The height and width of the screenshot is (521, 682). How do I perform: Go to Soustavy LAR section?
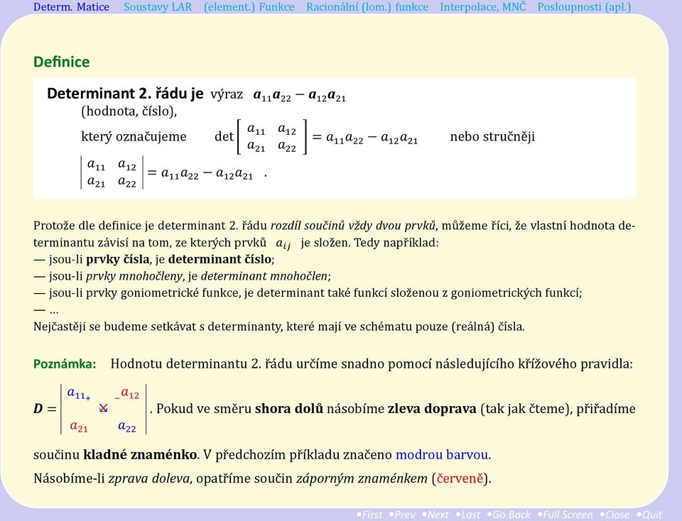click(158, 7)
